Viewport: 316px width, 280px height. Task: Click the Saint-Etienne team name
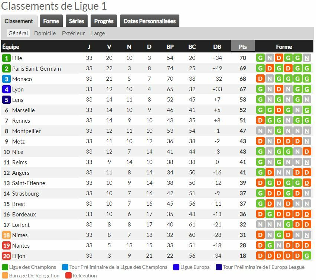click(x=29, y=183)
